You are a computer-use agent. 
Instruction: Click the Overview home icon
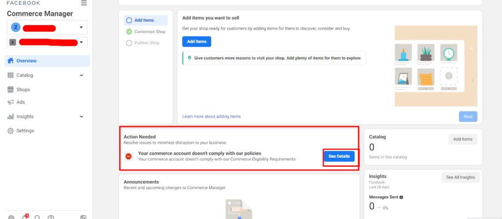11,61
